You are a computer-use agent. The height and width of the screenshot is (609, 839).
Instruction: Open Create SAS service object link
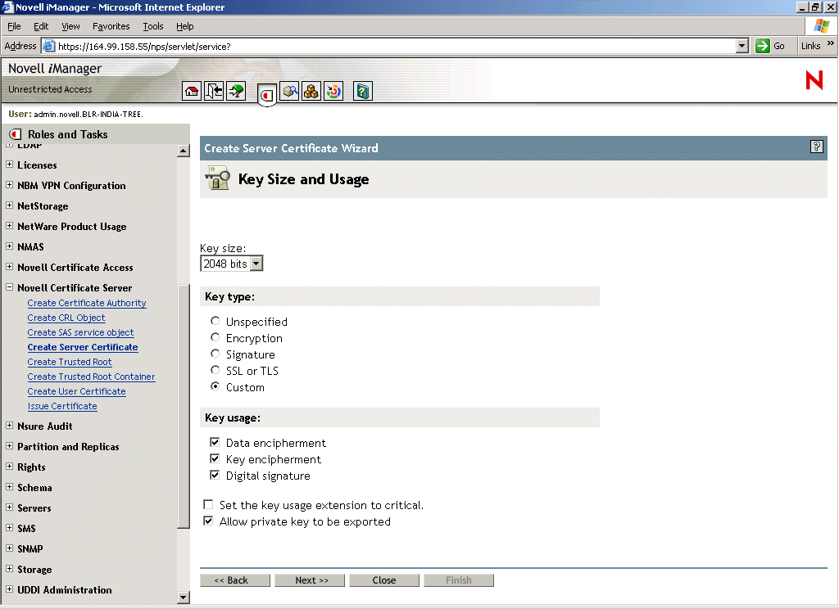tap(81, 332)
